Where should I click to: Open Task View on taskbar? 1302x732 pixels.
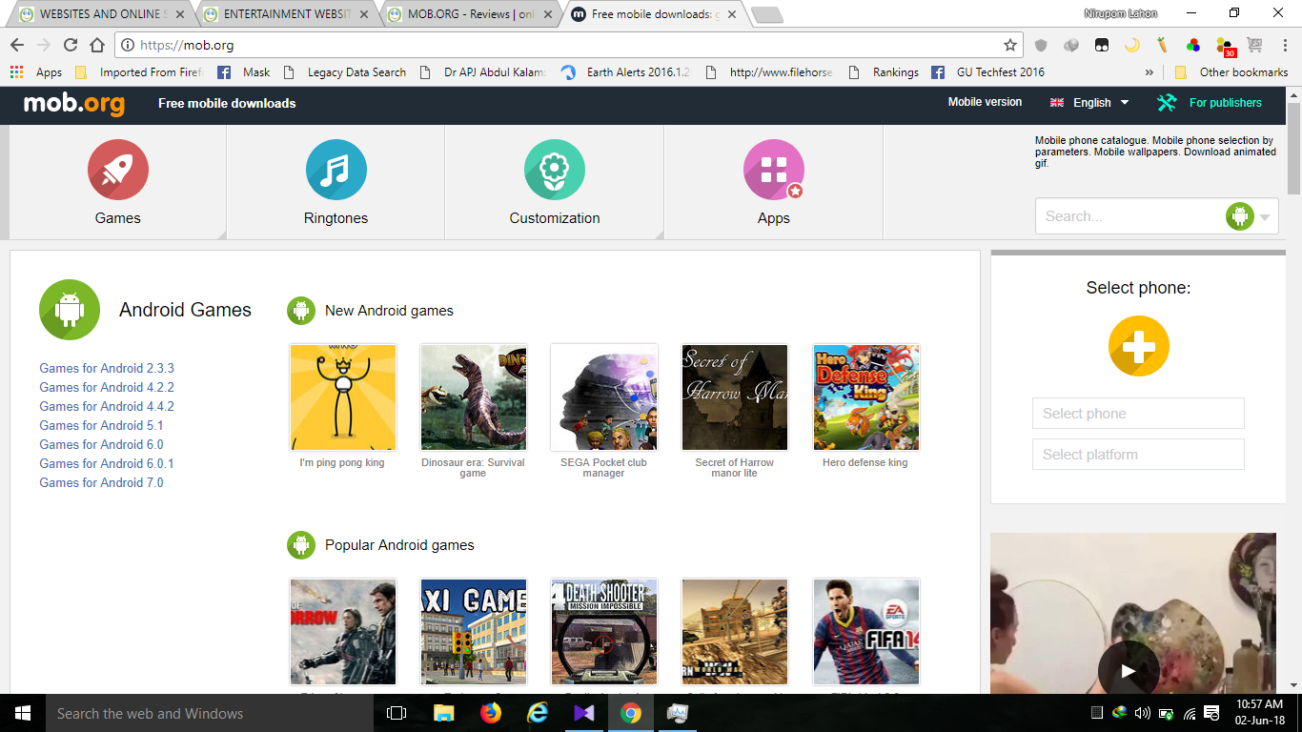coord(397,713)
